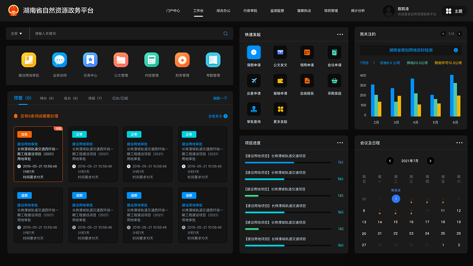Viewport: 473px width, 266px height.
Task: Open the 出差申请 business trip icon
Action: pos(253,81)
